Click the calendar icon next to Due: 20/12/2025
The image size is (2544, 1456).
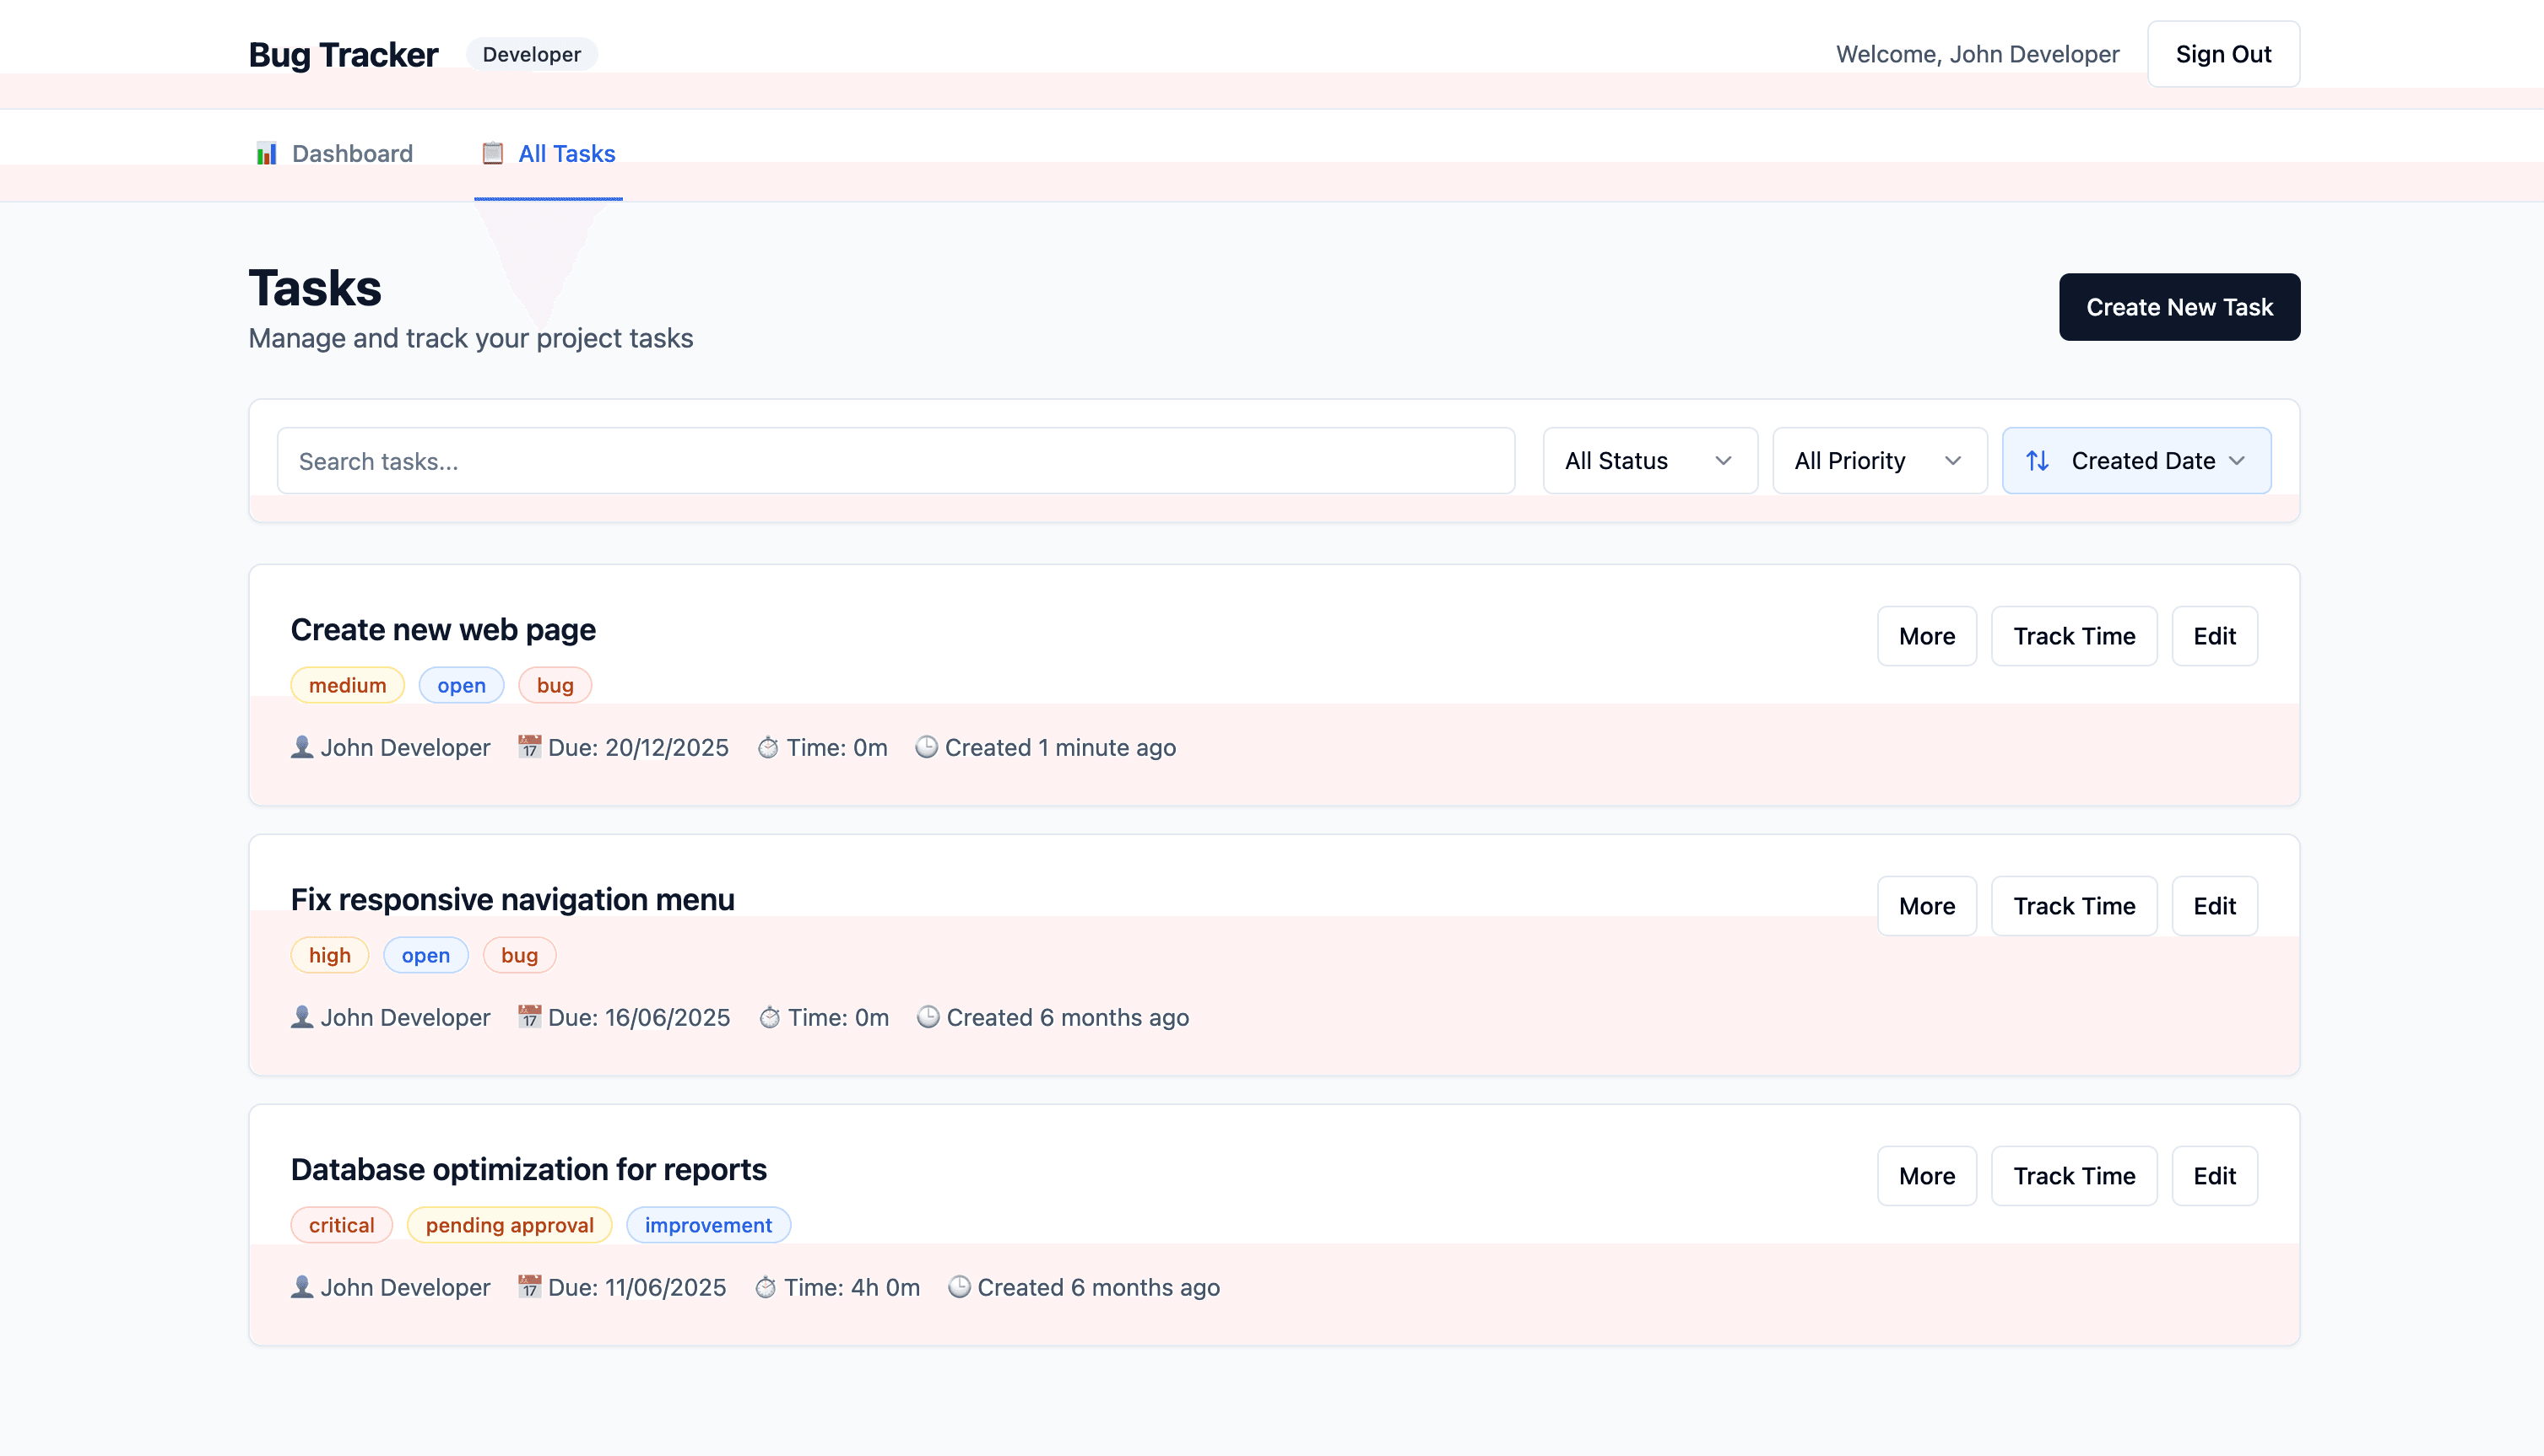(530, 747)
